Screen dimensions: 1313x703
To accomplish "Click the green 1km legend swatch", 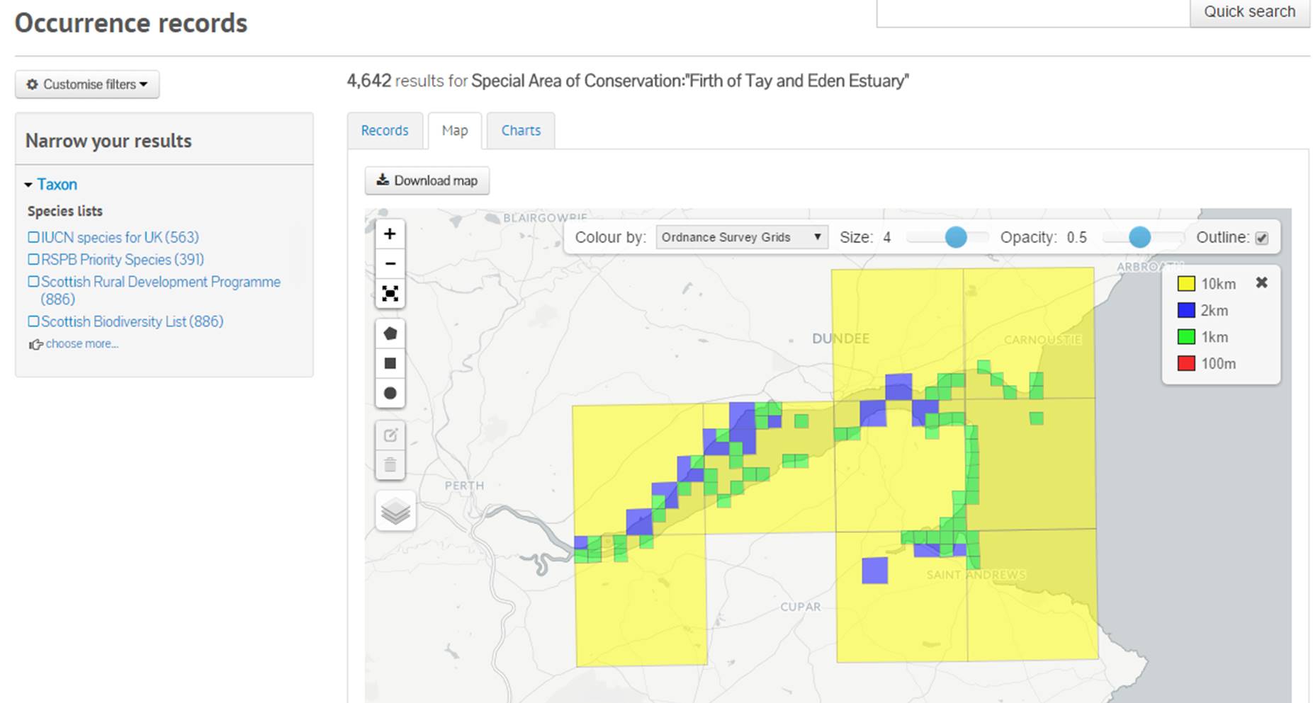I will pos(1186,337).
